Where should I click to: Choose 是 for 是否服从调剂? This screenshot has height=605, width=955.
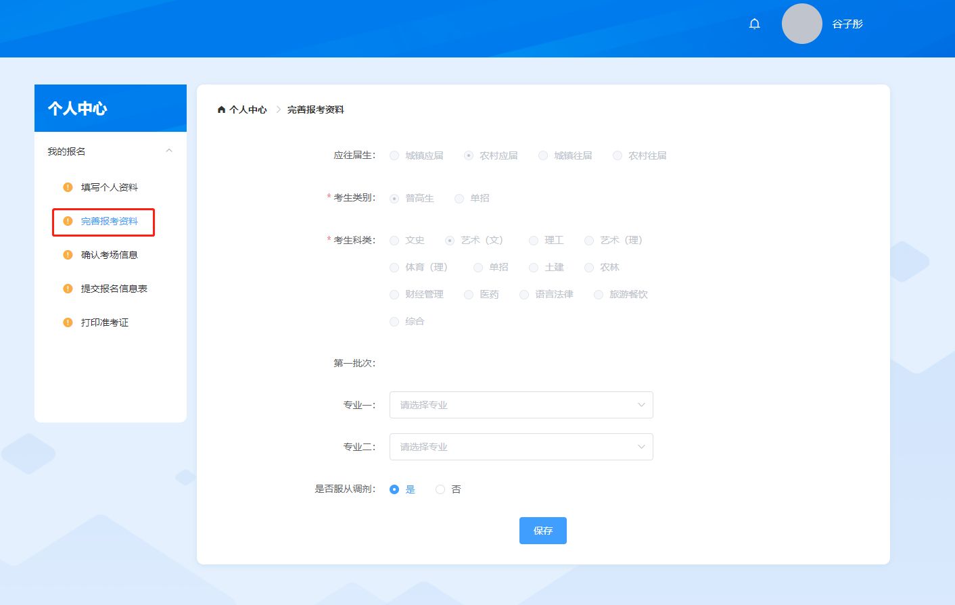point(402,489)
